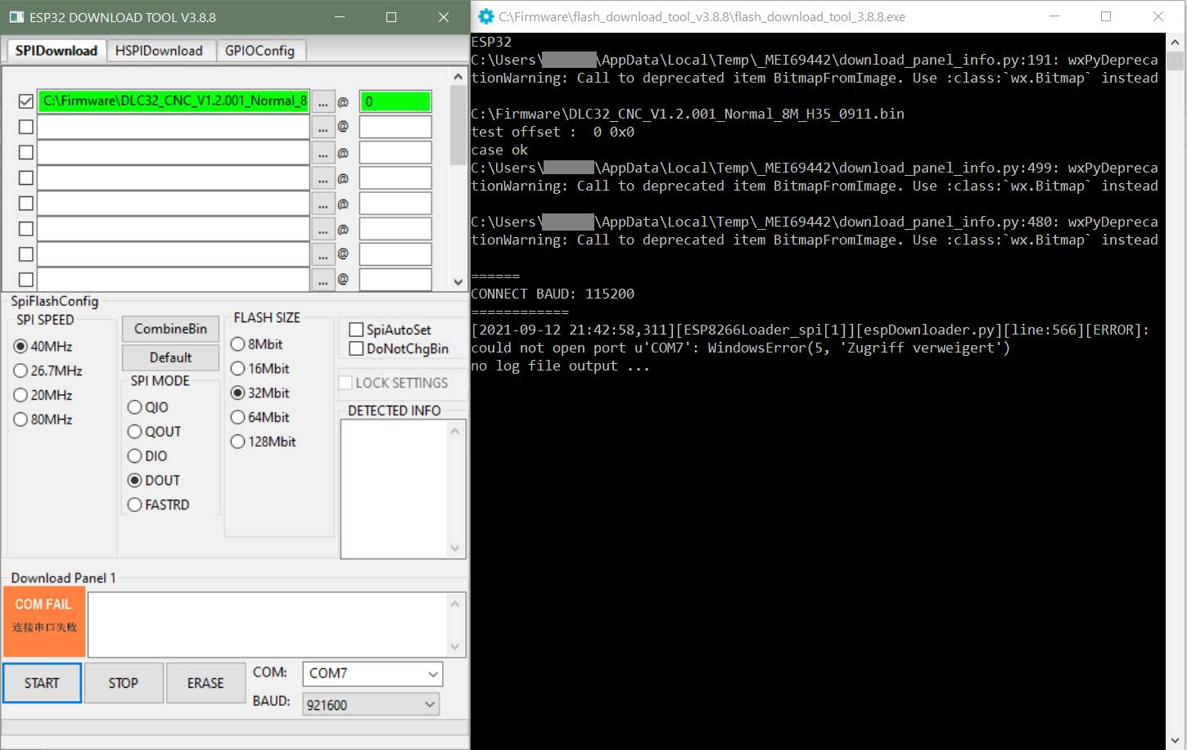The height and width of the screenshot is (750, 1187).
Task: Enable the DoNotChgBin checkbox
Action: click(356, 348)
